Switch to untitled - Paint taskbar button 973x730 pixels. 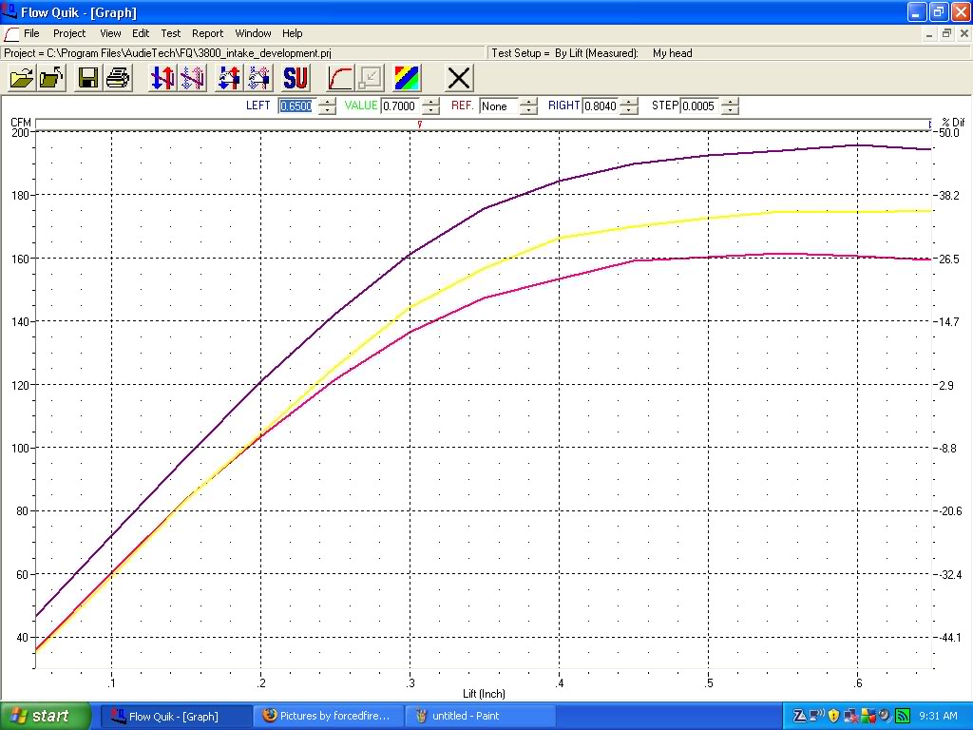coord(480,716)
